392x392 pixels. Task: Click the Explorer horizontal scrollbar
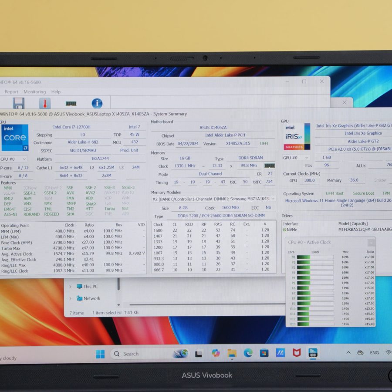pyautogui.click(x=207, y=304)
